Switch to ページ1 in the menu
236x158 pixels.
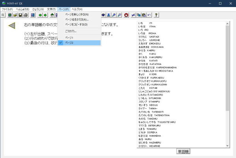[x=79, y=38]
